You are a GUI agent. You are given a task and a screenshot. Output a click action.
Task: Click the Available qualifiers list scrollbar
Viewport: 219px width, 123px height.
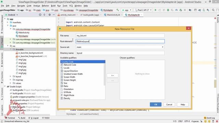(x=104, y=74)
